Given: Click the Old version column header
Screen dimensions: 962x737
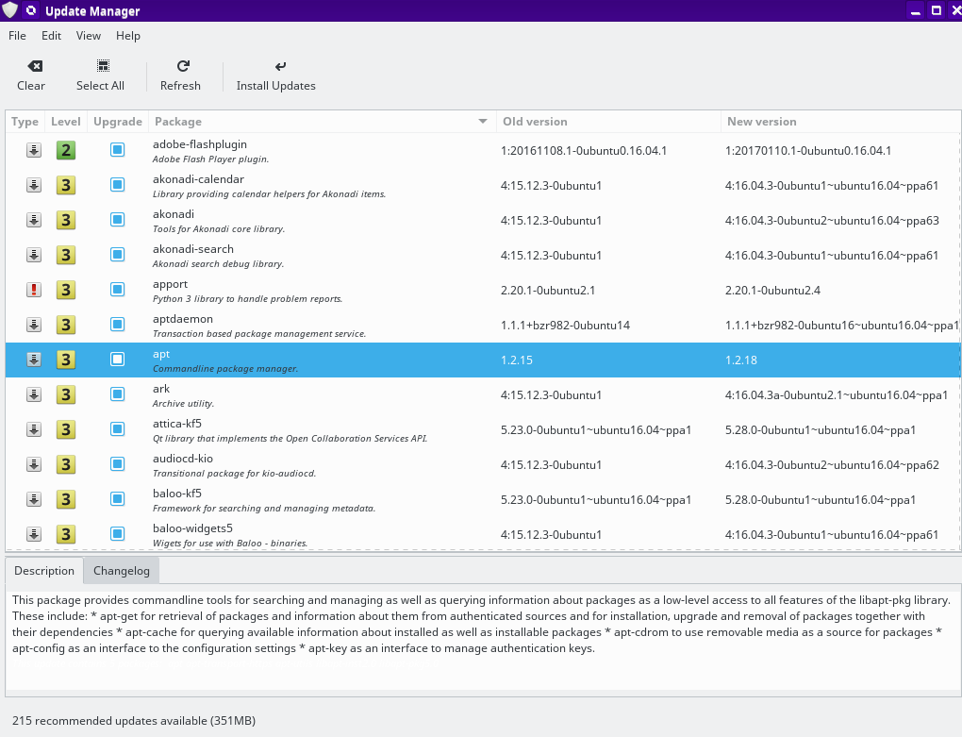Looking at the screenshot, I should click(x=535, y=122).
